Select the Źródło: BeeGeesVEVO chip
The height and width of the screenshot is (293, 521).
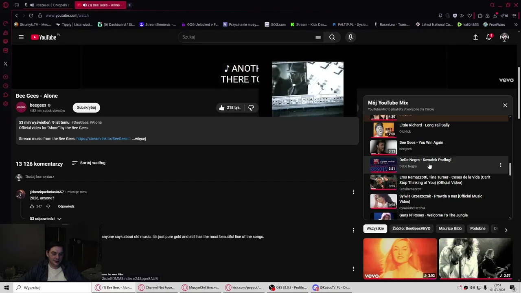click(411, 229)
